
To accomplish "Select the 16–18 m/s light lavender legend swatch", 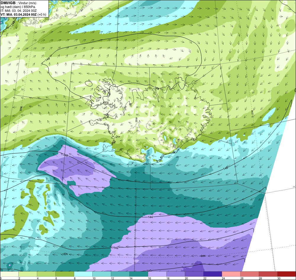I will click(157, 274).
